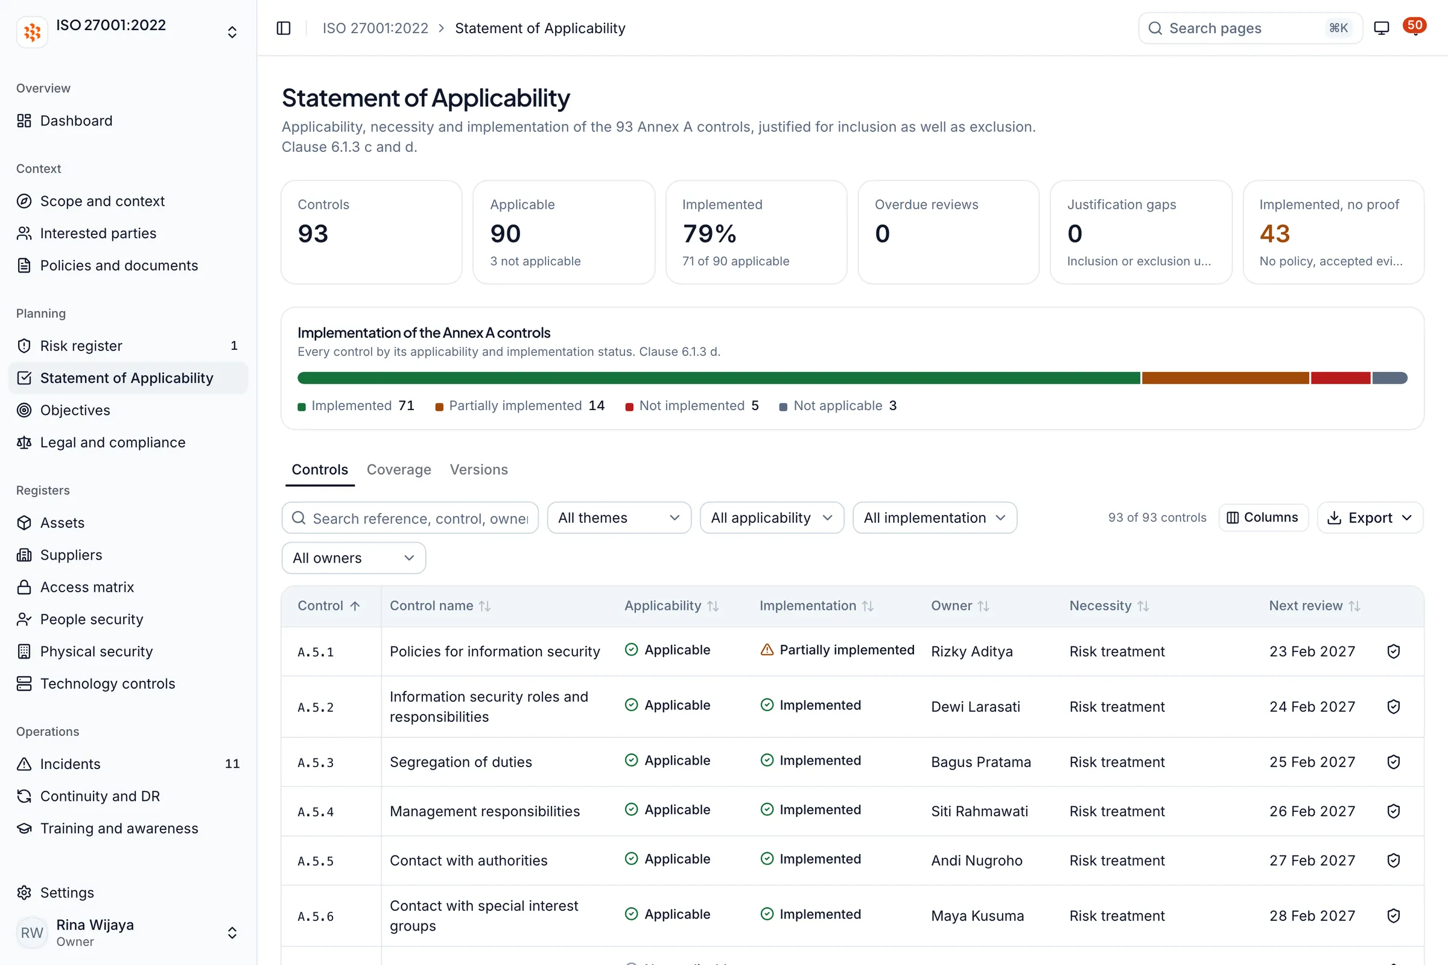Open Incidents in Operations section
1448x965 pixels.
coord(128,764)
